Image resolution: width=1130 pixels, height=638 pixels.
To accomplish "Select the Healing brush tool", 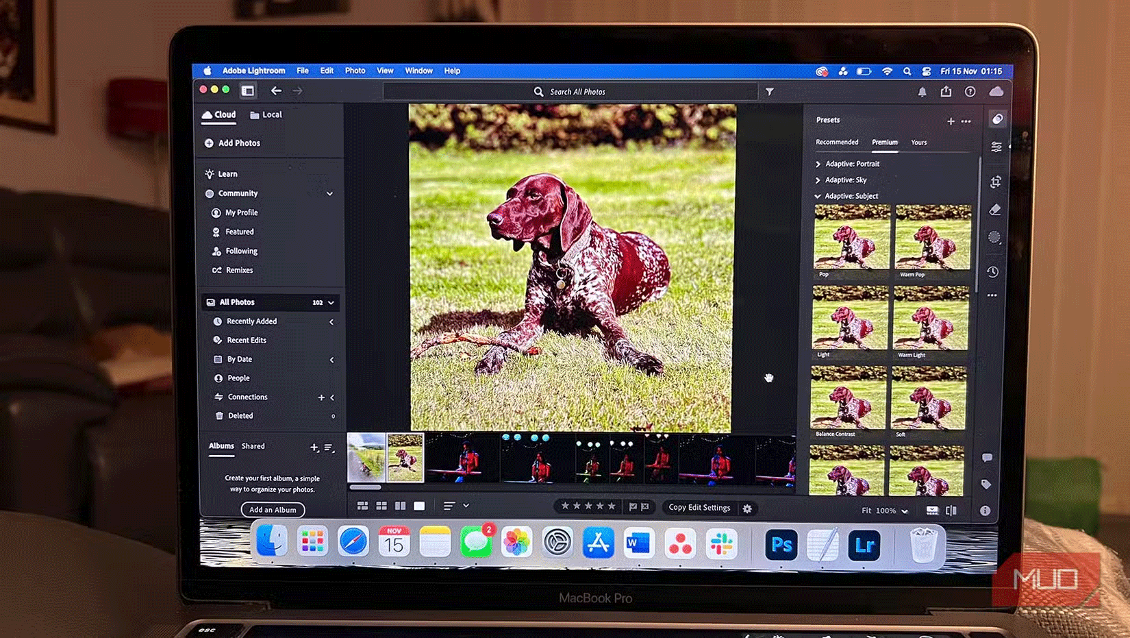I will point(996,209).
